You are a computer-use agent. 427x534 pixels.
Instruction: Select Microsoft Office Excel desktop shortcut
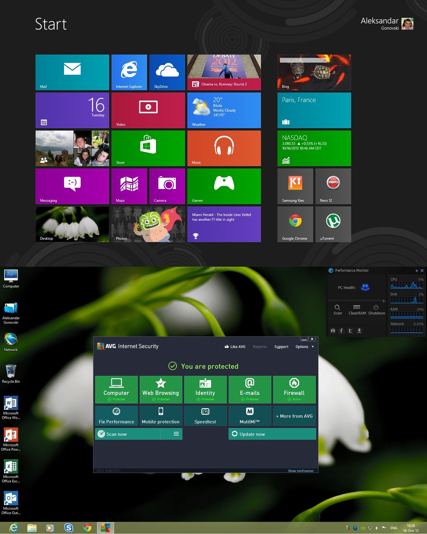(x=11, y=471)
